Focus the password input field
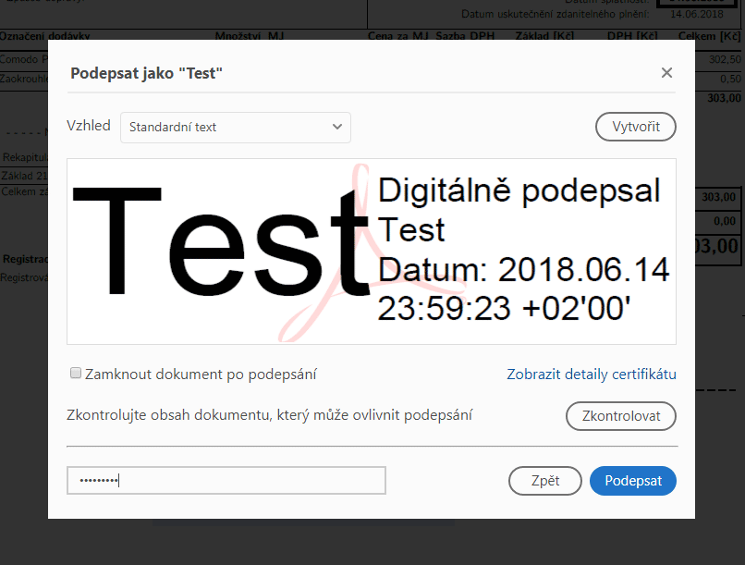The width and height of the screenshot is (745, 565). pos(226,481)
